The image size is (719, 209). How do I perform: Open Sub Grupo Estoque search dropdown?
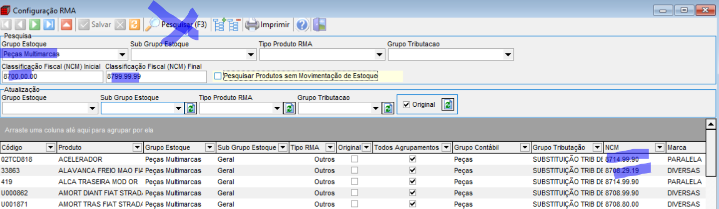pyautogui.click(x=251, y=54)
